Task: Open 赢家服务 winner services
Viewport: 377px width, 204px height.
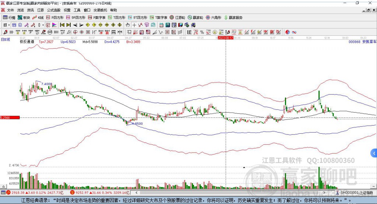Action: pos(233,18)
